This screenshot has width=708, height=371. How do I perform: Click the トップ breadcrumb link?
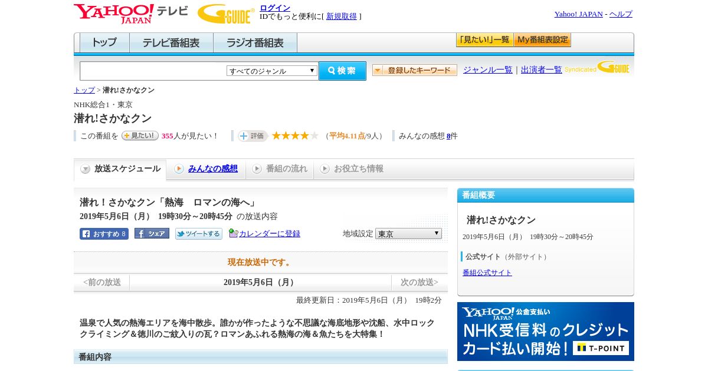pos(84,90)
